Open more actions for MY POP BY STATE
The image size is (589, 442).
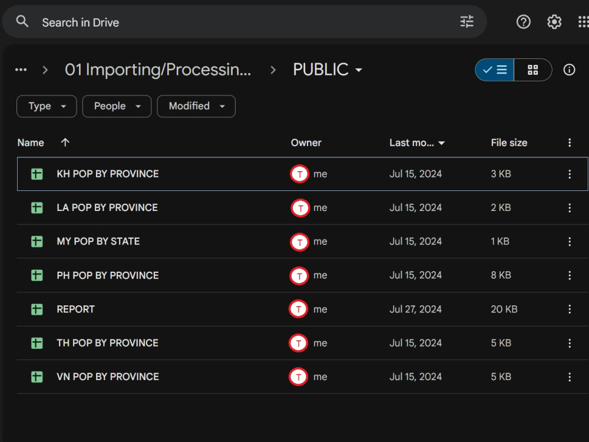570,242
